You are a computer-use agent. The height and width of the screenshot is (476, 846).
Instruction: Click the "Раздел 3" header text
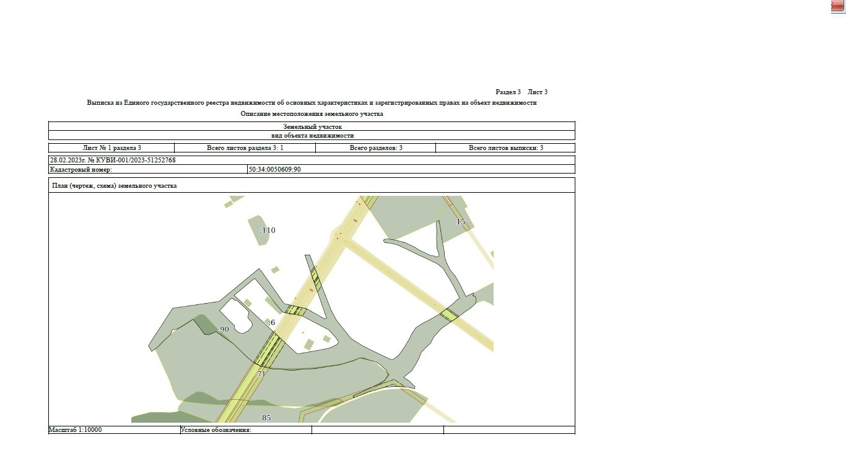click(508, 92)
